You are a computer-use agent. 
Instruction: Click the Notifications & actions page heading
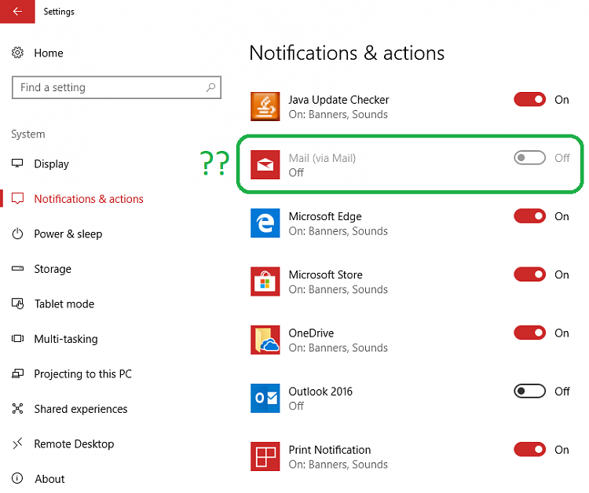pyautogui.click(x=346, y=53)
